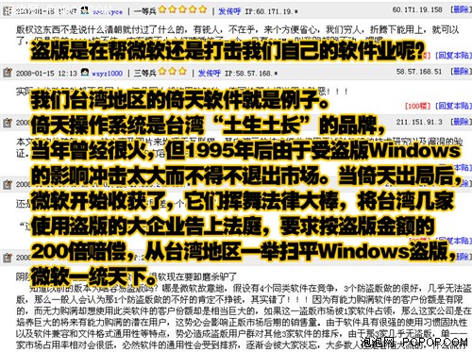Open the red 100楼 floor link
The height and width of the screenshot is (352, 472).
417,106
